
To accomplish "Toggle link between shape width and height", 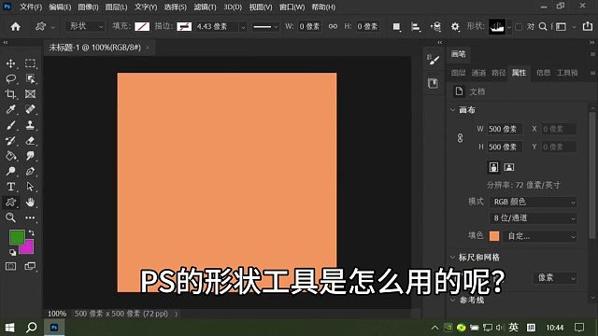I will point(333,26).
